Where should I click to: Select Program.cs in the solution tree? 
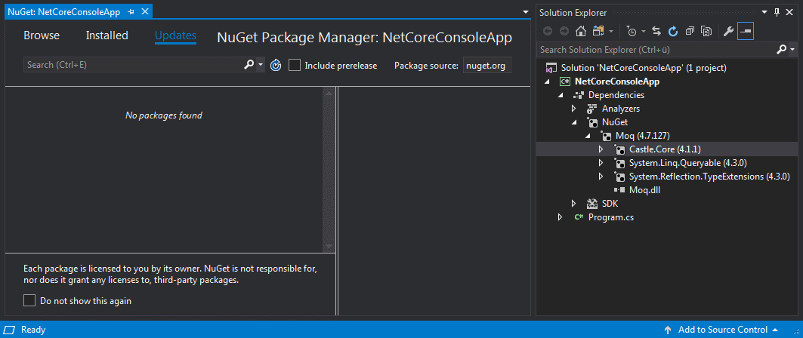point(609,217)
